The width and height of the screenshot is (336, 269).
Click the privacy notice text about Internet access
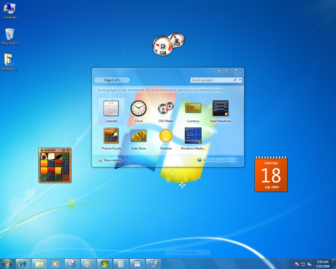(160, 90)
